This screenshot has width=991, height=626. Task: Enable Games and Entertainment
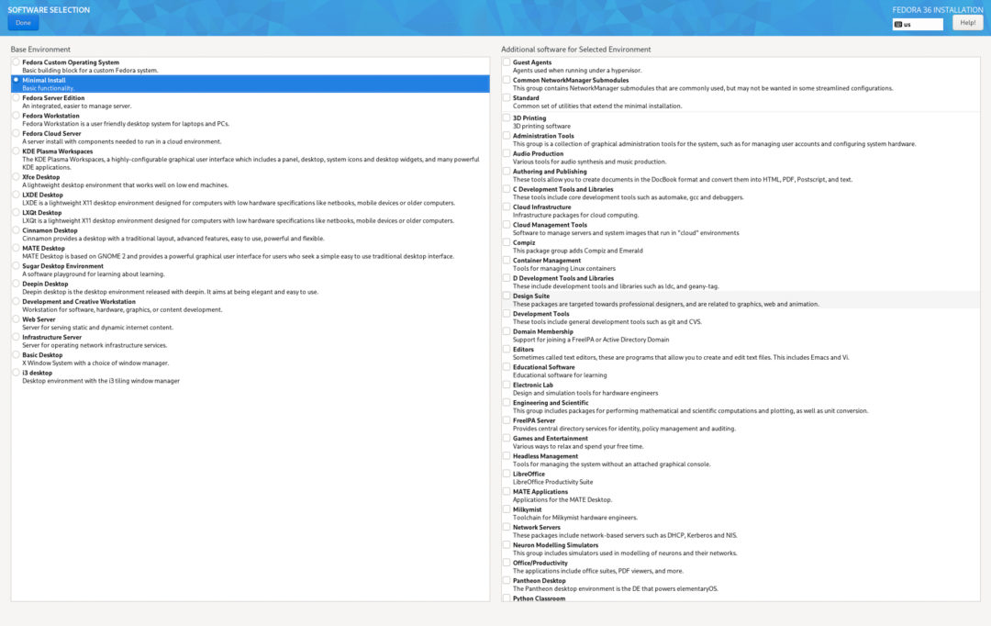point(507,438)
